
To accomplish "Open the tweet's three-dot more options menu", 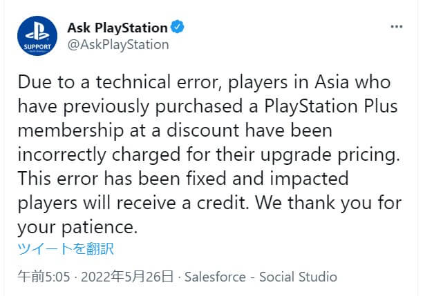I will tap(397, 27).
